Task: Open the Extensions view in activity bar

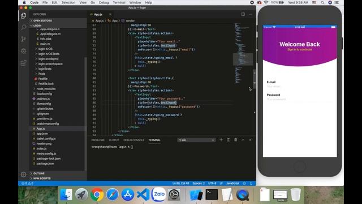Action: 23,63
